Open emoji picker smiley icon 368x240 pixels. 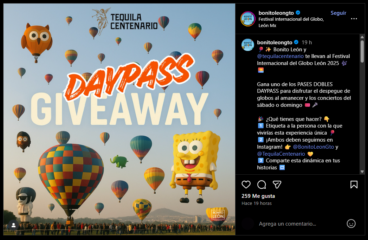[x=351, y=223]
